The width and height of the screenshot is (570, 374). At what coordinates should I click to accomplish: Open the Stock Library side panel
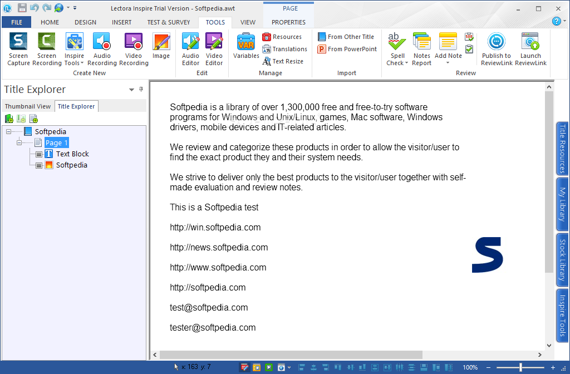(562, 260)
